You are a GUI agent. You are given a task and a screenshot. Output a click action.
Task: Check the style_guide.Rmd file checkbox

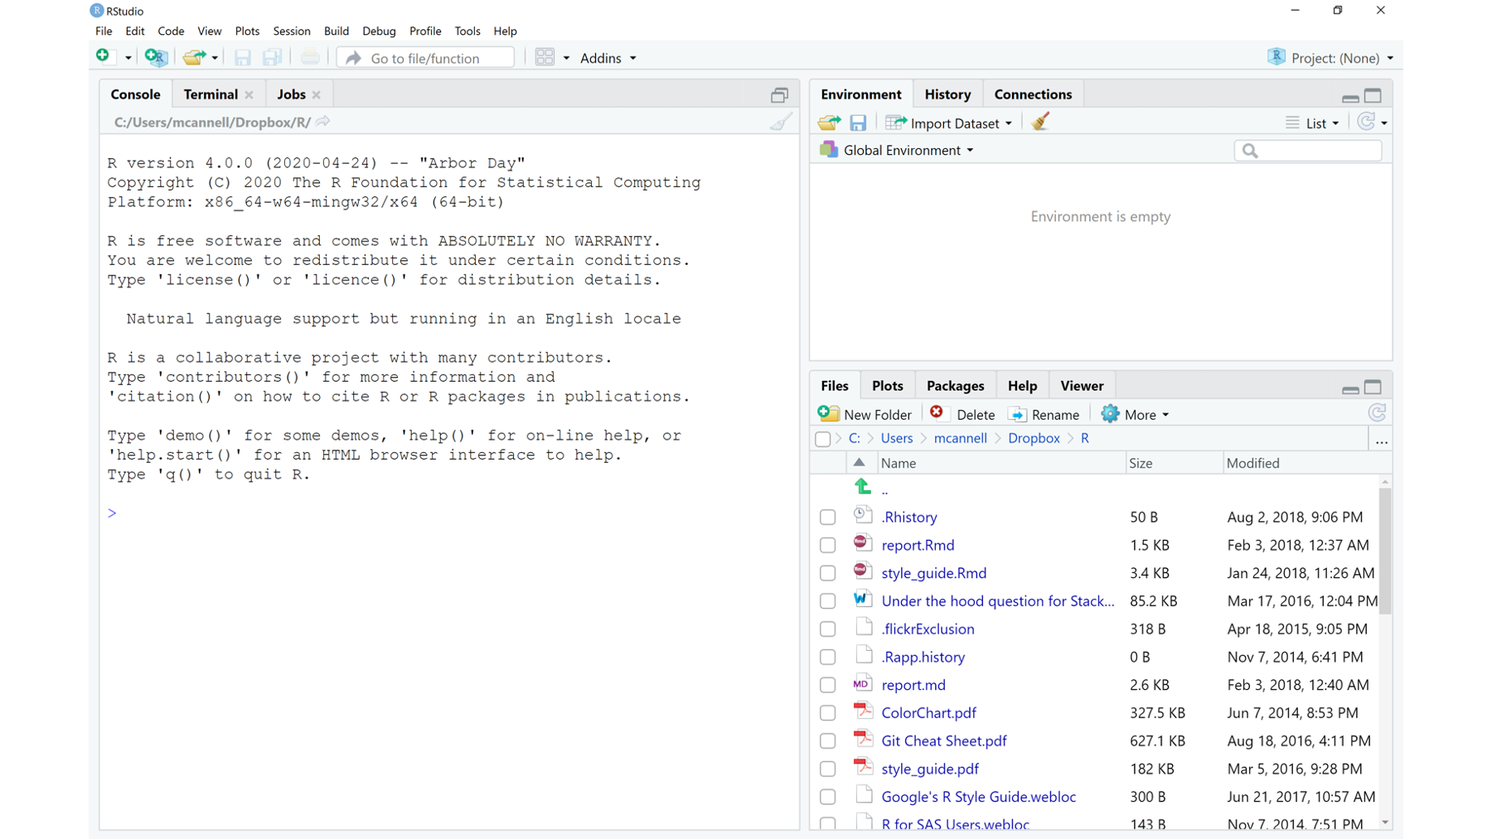[827, 573]
